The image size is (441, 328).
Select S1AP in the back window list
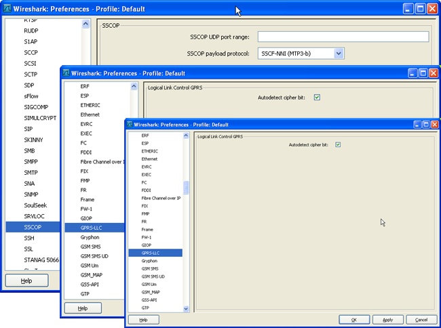31,41
